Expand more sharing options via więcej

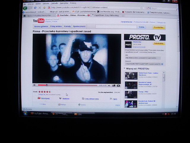tap(118, 105)
